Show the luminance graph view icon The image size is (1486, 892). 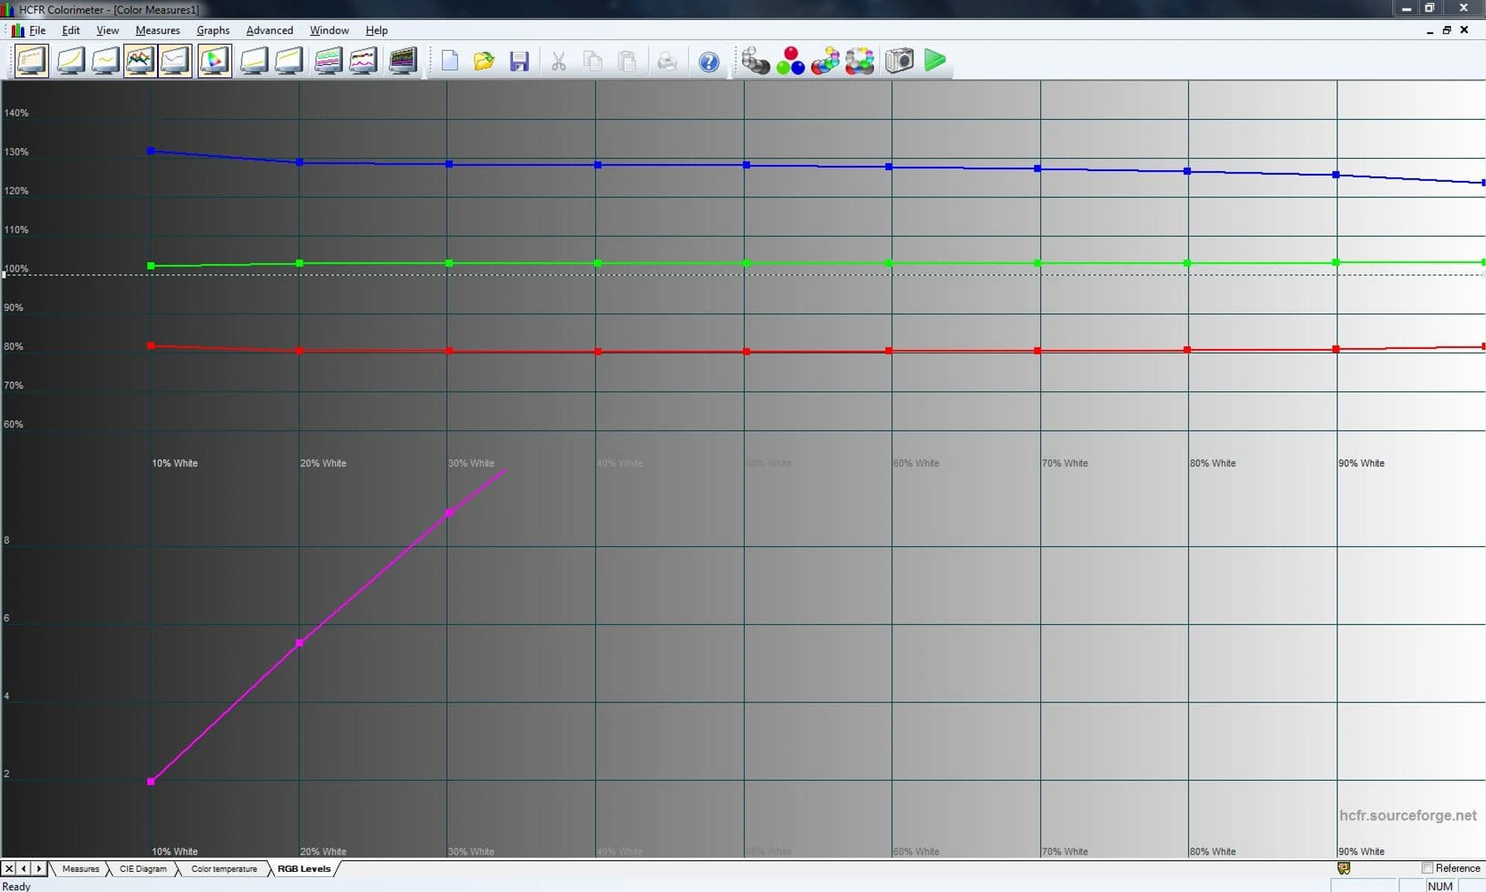[70, 60]
